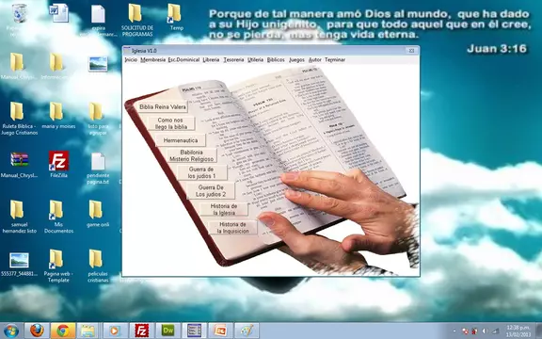The image size is (542, 339).
Task: Click the Hermenautica button
Action: [x=181, y=140]
